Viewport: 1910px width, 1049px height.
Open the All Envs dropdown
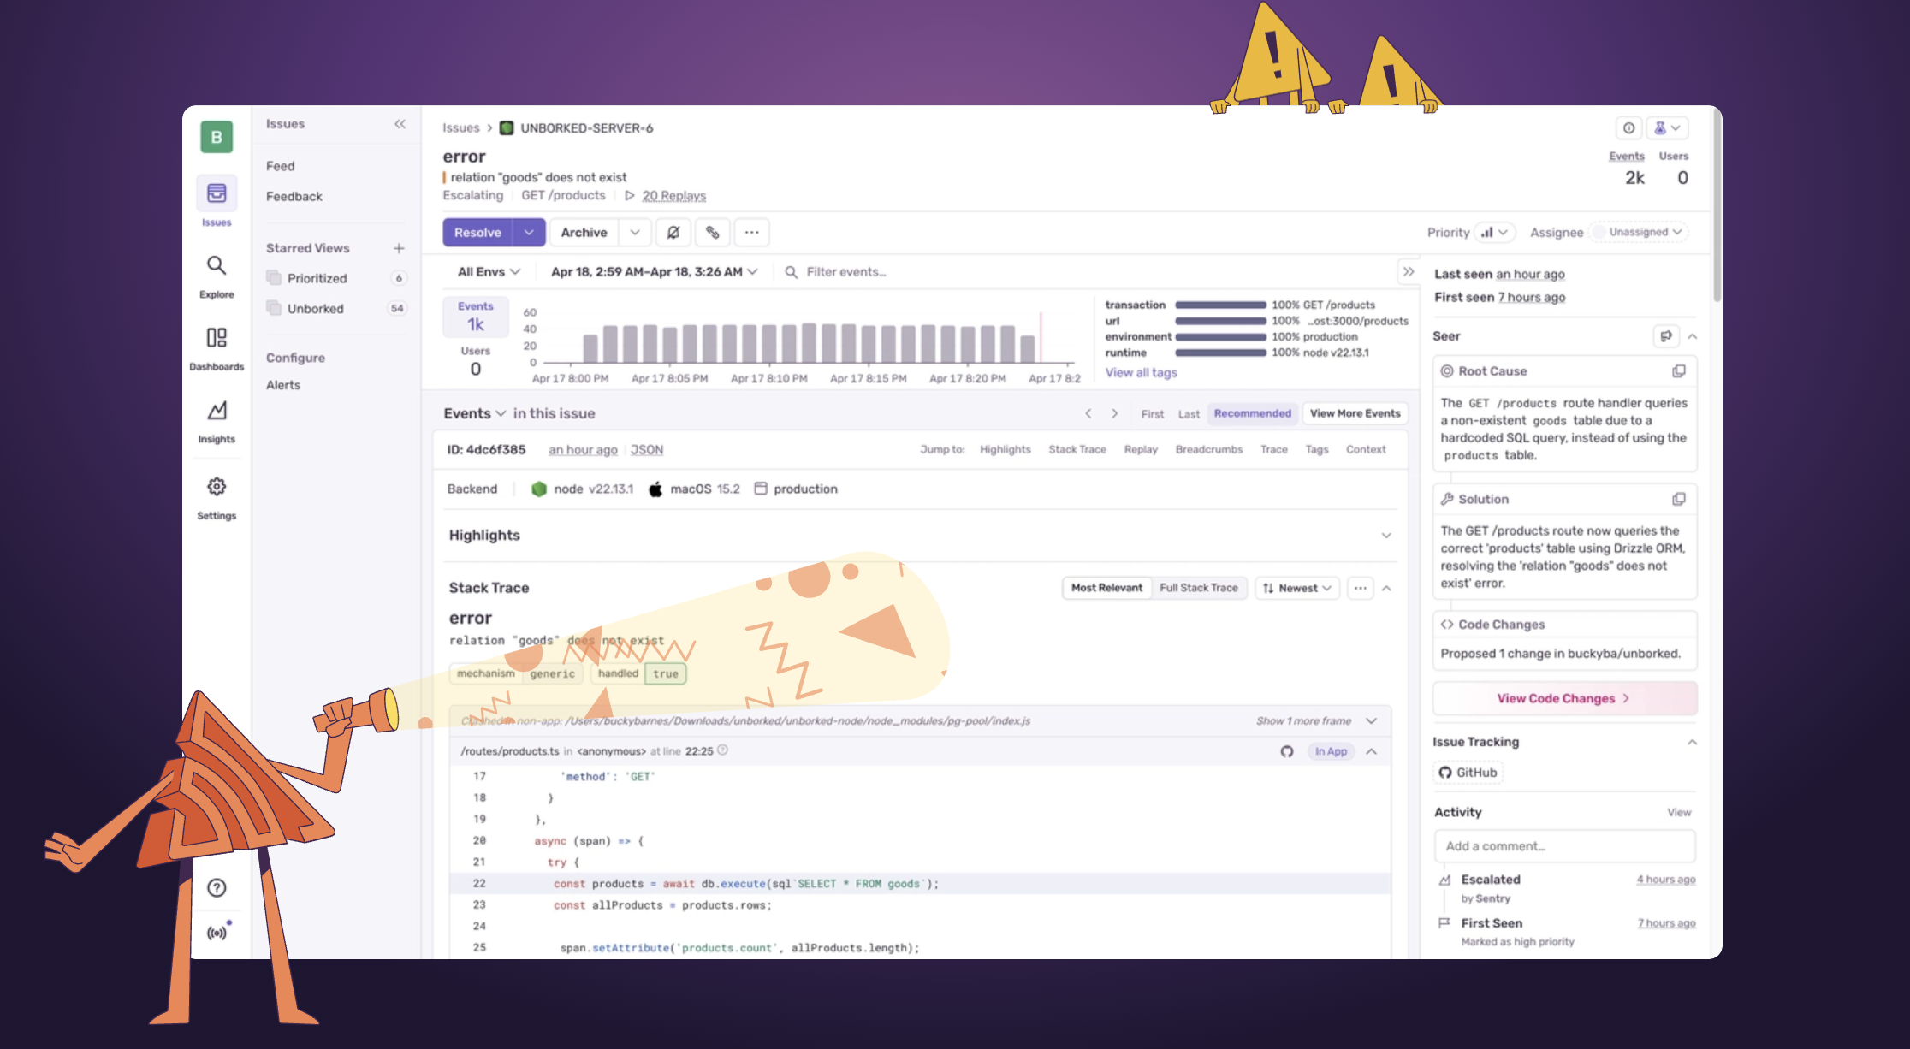point(489,272)
